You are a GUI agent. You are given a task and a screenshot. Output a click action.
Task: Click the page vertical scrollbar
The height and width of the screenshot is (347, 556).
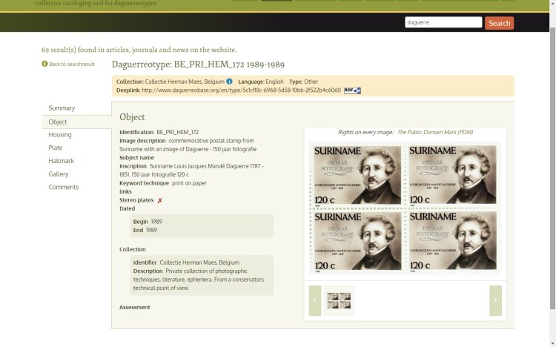[551, 148]
